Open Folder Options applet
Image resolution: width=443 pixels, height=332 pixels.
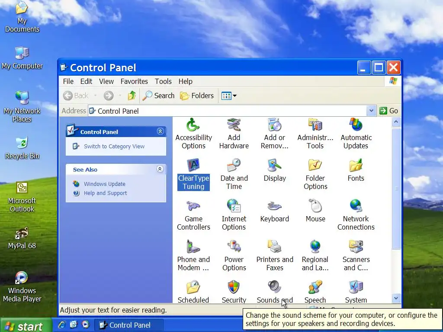[315, 174]
